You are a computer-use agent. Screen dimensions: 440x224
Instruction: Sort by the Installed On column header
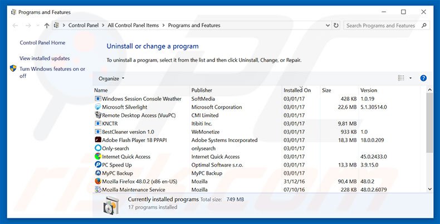pos(297,90)
